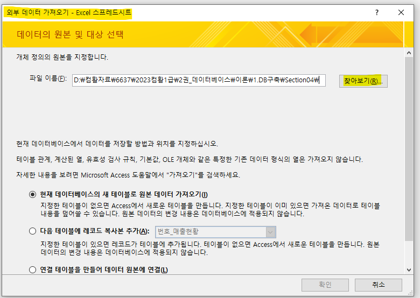Screen dimensions: 420x298
Task: Click the scrollbar down arrow
Action: pyautogui.click(x=409, y=269)
